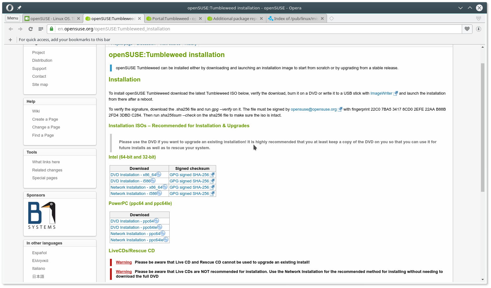Download Network Installation - i586

pos(134,194)
